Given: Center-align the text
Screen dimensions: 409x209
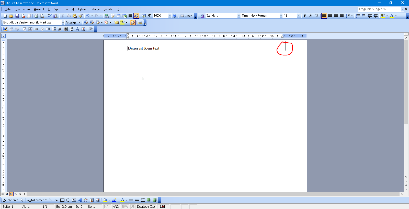Looking at the screenshot, I should coord(330,16).
